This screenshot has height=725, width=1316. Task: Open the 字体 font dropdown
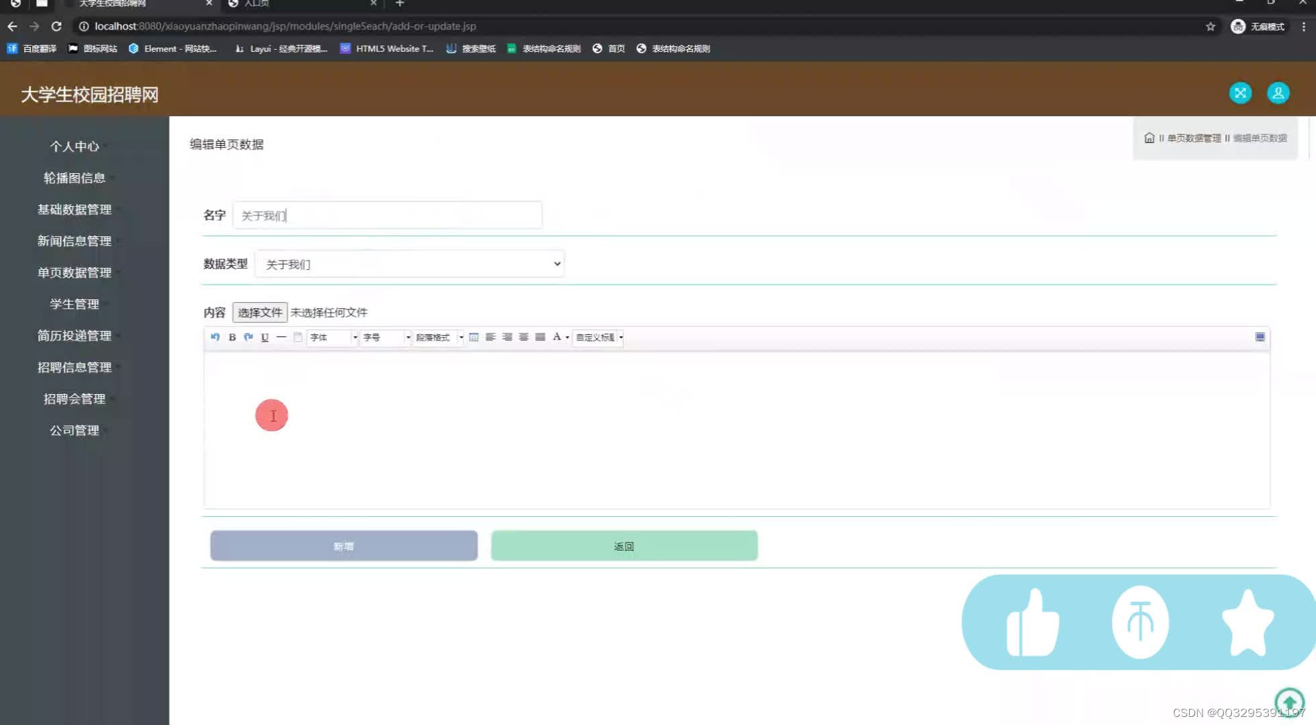332,337
